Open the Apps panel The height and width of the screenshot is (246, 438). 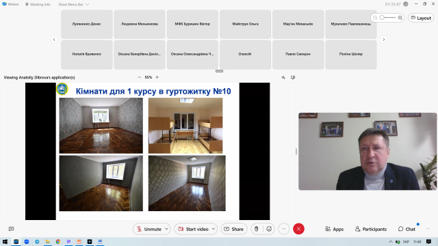(x=335, y=229)
